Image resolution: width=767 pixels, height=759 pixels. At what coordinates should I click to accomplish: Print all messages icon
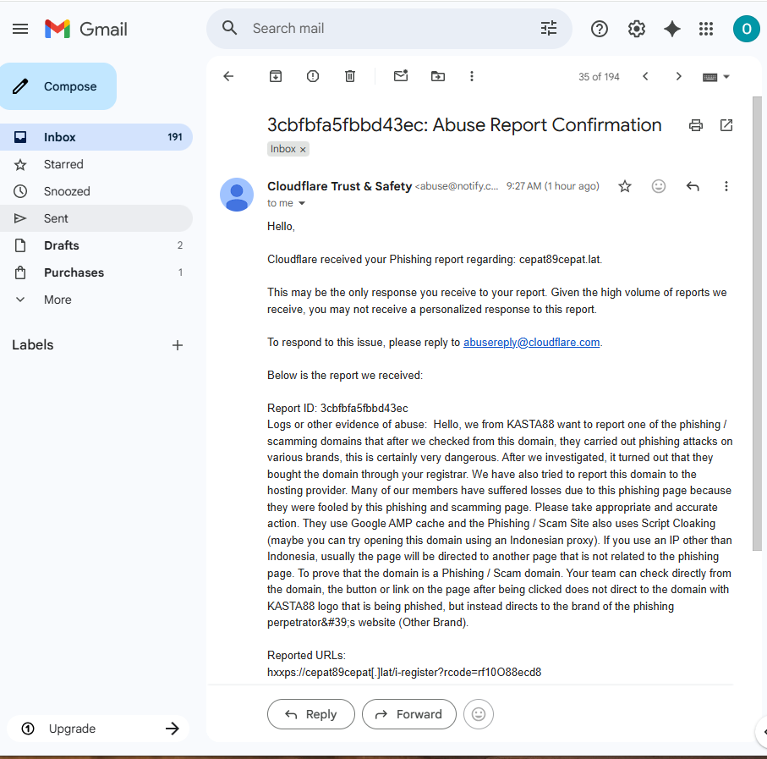pos(696,125)
